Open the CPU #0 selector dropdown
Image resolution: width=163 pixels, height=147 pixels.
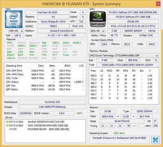click(16, 31)
